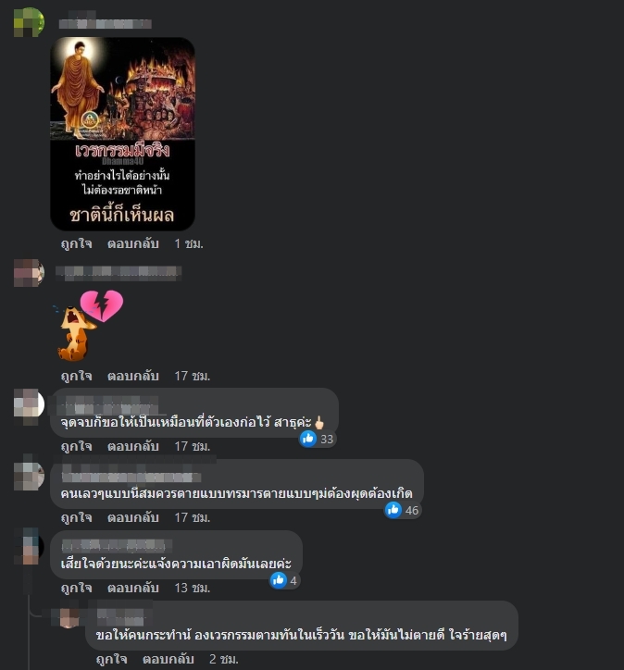This screenshot has width=624, height=670.
Task: Click the like reaction icon showing 4
Action: point(279,580)
